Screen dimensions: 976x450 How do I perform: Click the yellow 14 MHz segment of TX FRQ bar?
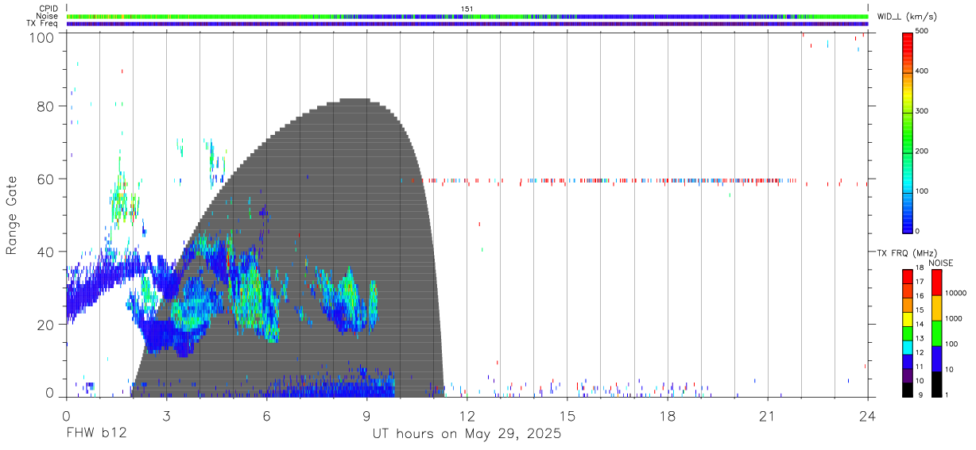907,319
